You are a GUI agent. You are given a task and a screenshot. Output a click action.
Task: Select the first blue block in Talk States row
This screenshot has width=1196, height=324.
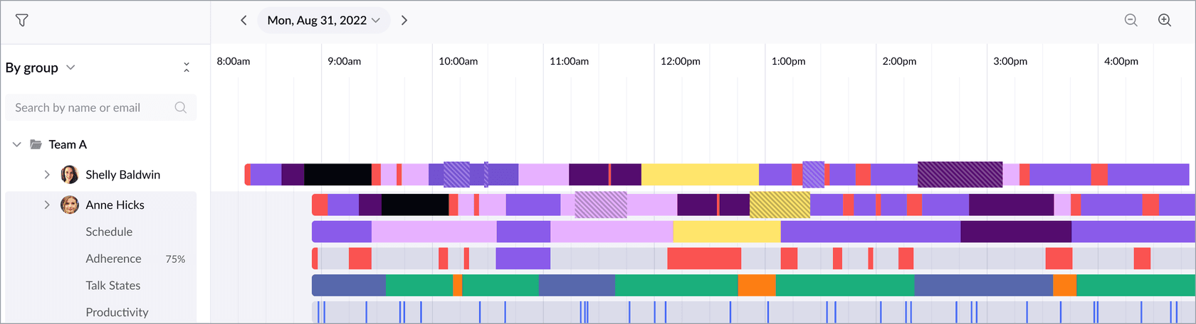click(x=349, y=286)
